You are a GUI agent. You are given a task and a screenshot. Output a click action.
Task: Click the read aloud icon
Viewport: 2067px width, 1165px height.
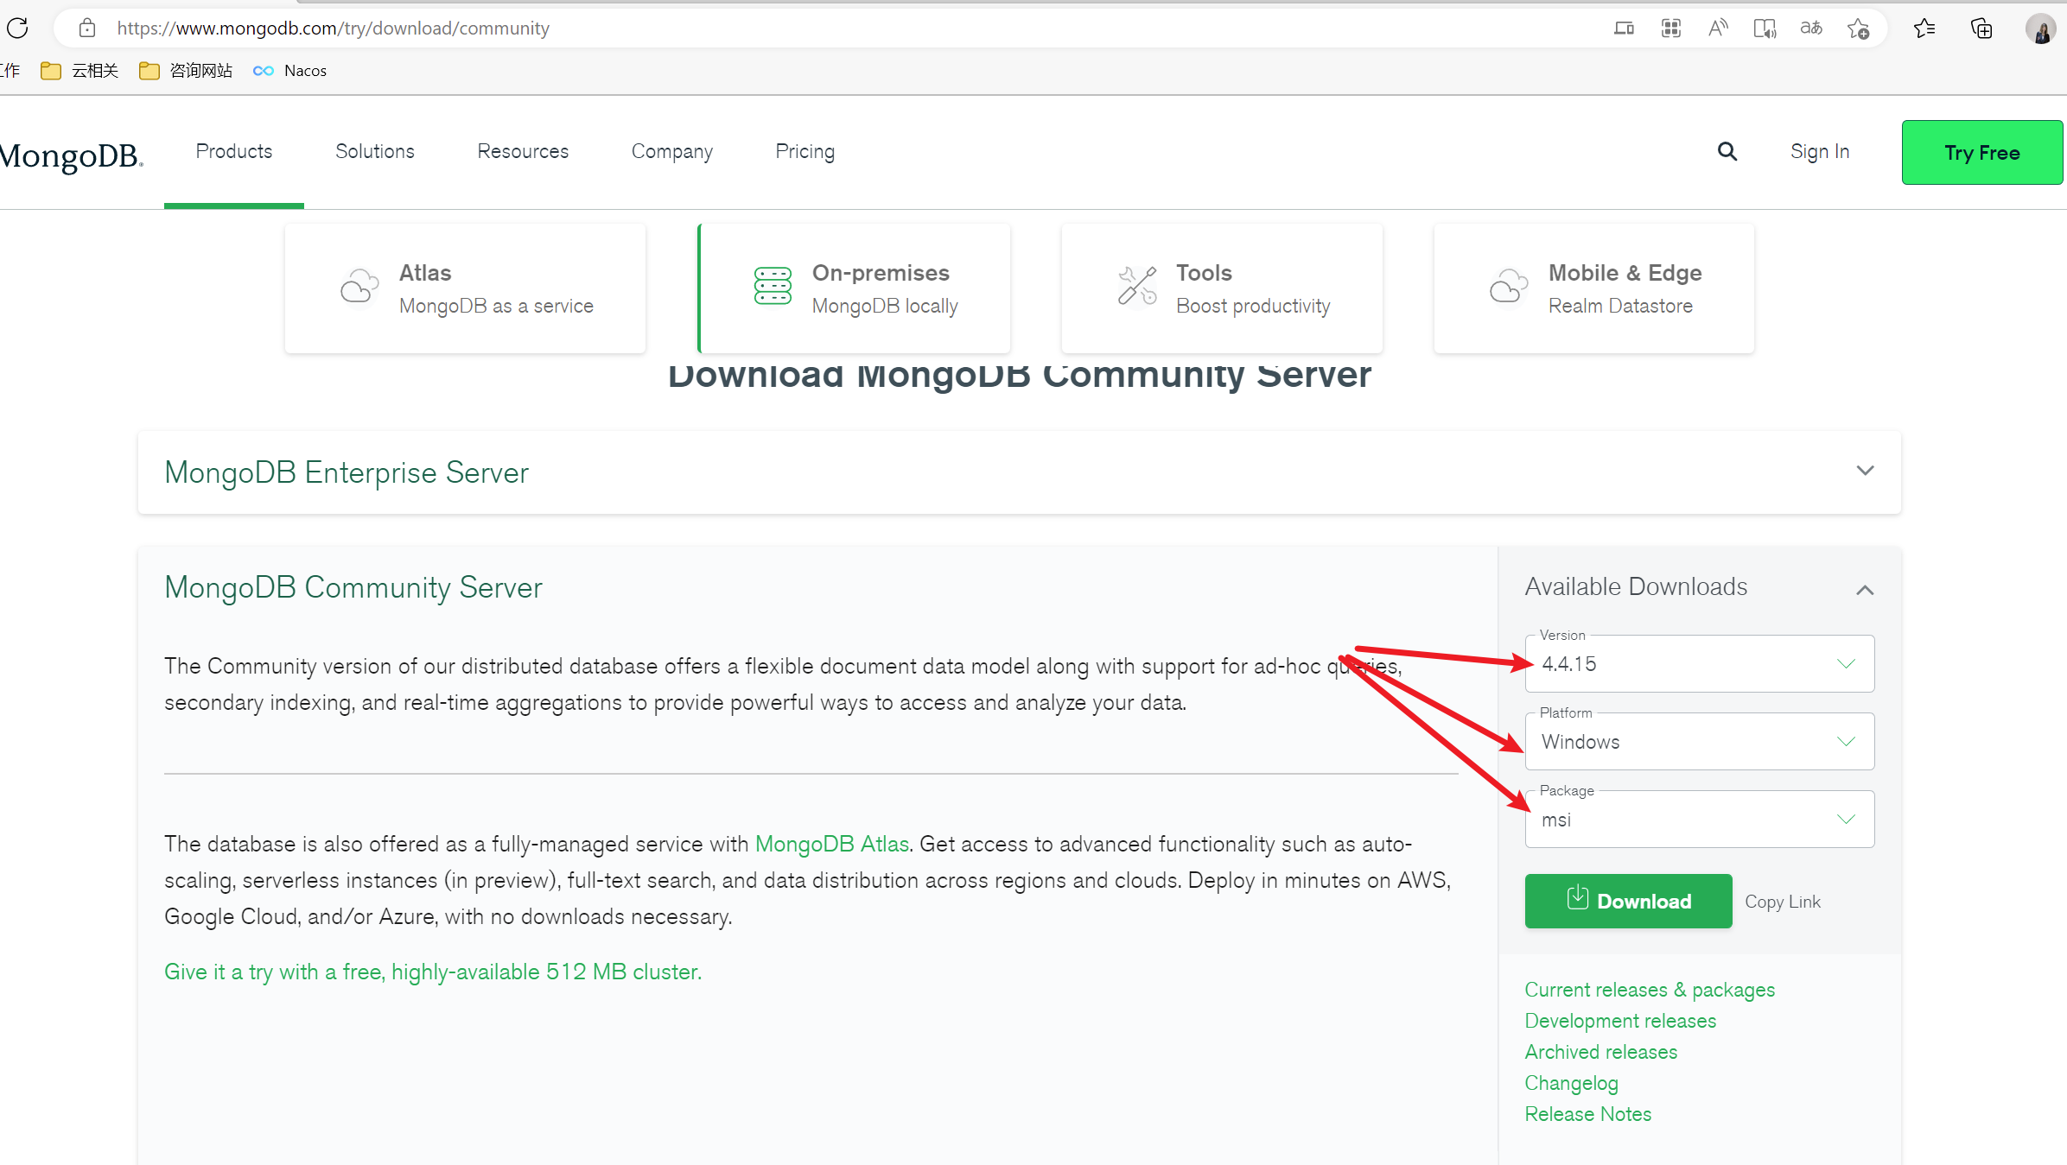[1718, 28]
